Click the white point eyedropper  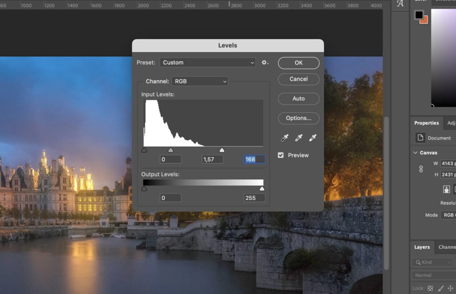312,138
